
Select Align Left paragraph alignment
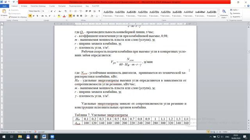(70, 16)
